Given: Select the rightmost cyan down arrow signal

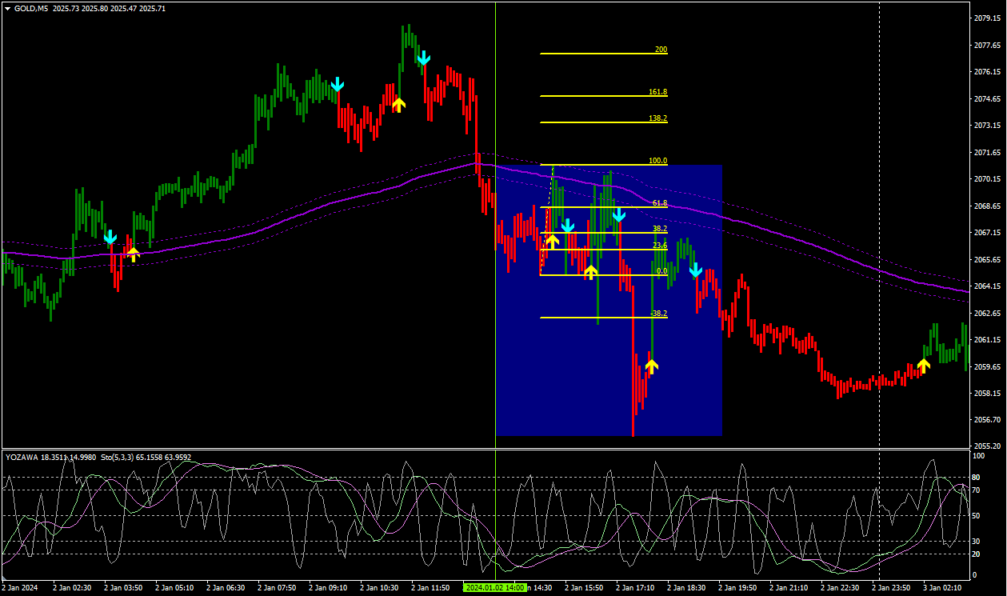Looking at the screenshot, I should [696, 270].
